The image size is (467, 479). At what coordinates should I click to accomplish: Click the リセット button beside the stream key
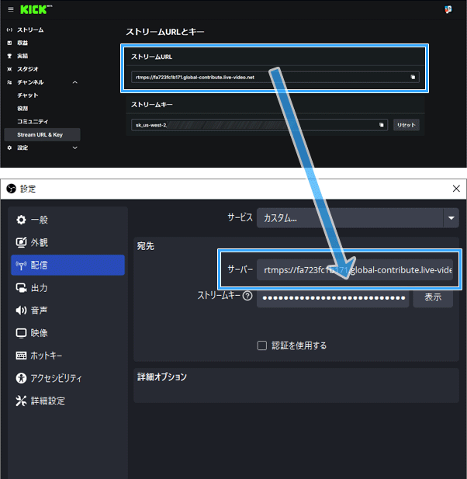(x=406, y=125)
